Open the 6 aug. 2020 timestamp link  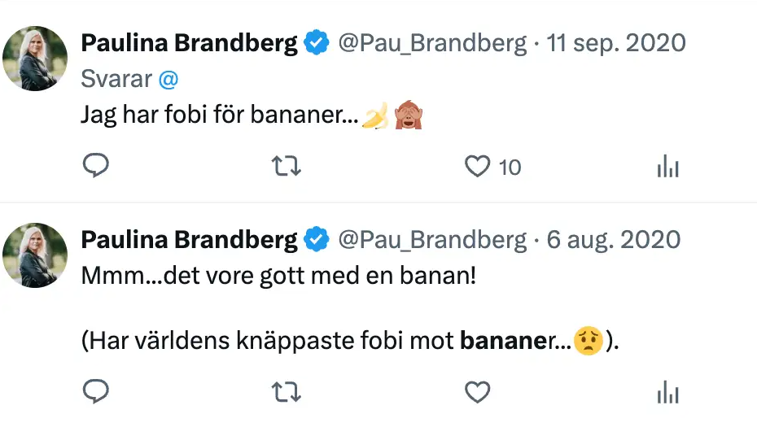[x=613, y=240]
